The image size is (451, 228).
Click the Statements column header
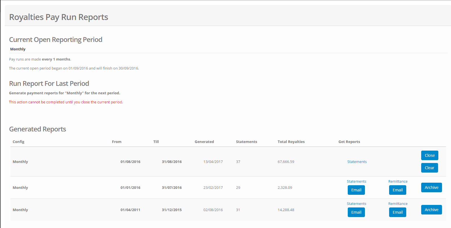pyautogui.click(x=246, y=142)
